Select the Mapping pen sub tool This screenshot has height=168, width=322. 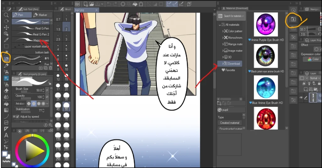pos(31,40)
